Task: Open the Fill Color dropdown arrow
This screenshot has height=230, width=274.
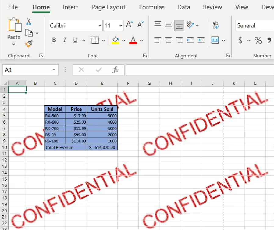Action: point(123,40)
